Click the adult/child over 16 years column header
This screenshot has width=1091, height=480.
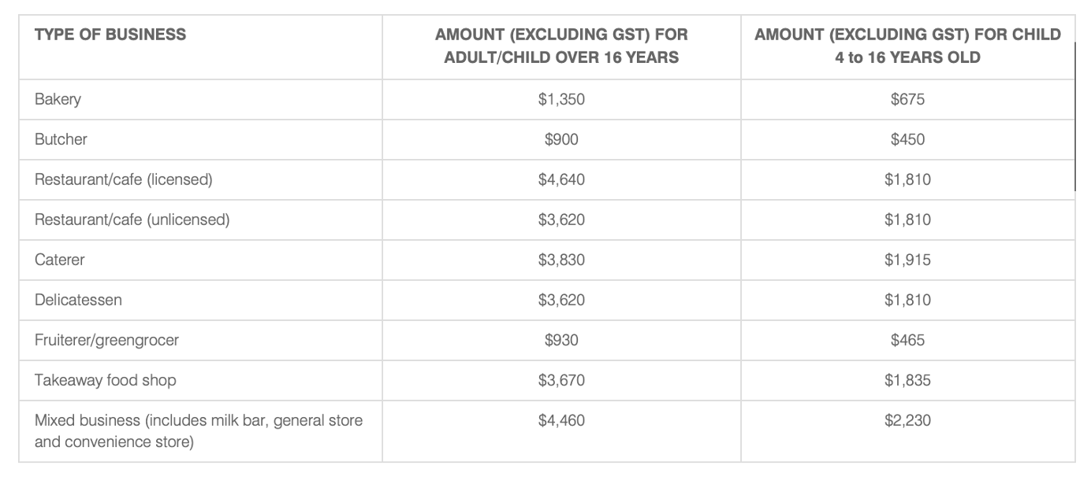(561, 46)
